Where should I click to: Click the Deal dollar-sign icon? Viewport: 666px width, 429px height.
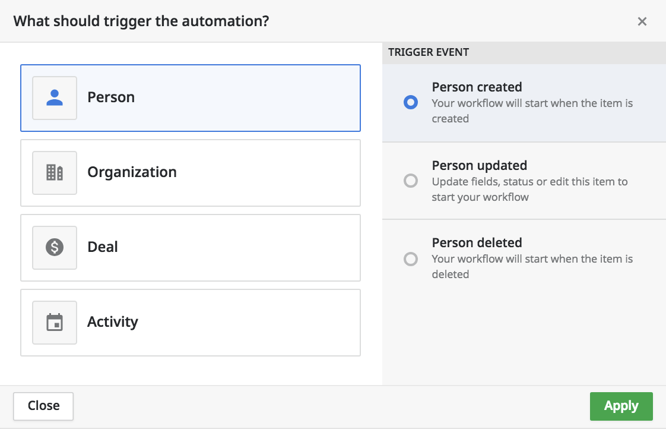pos(55,248)
